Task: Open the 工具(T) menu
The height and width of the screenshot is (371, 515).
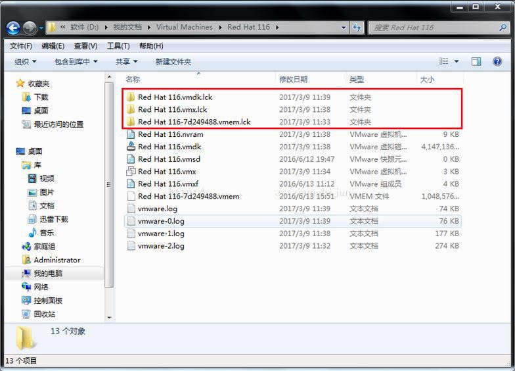Action: 118,46
